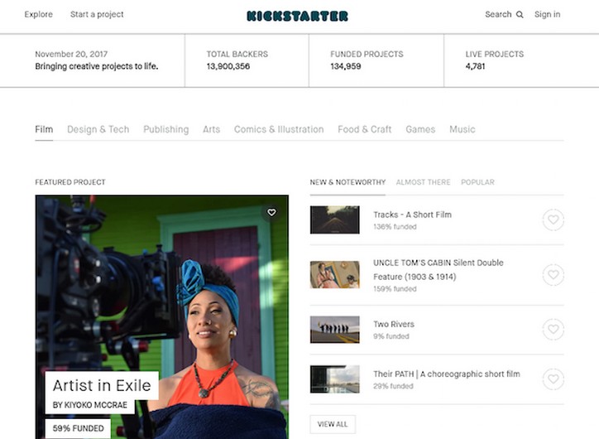Select the Film category tab

coord(44,130)
